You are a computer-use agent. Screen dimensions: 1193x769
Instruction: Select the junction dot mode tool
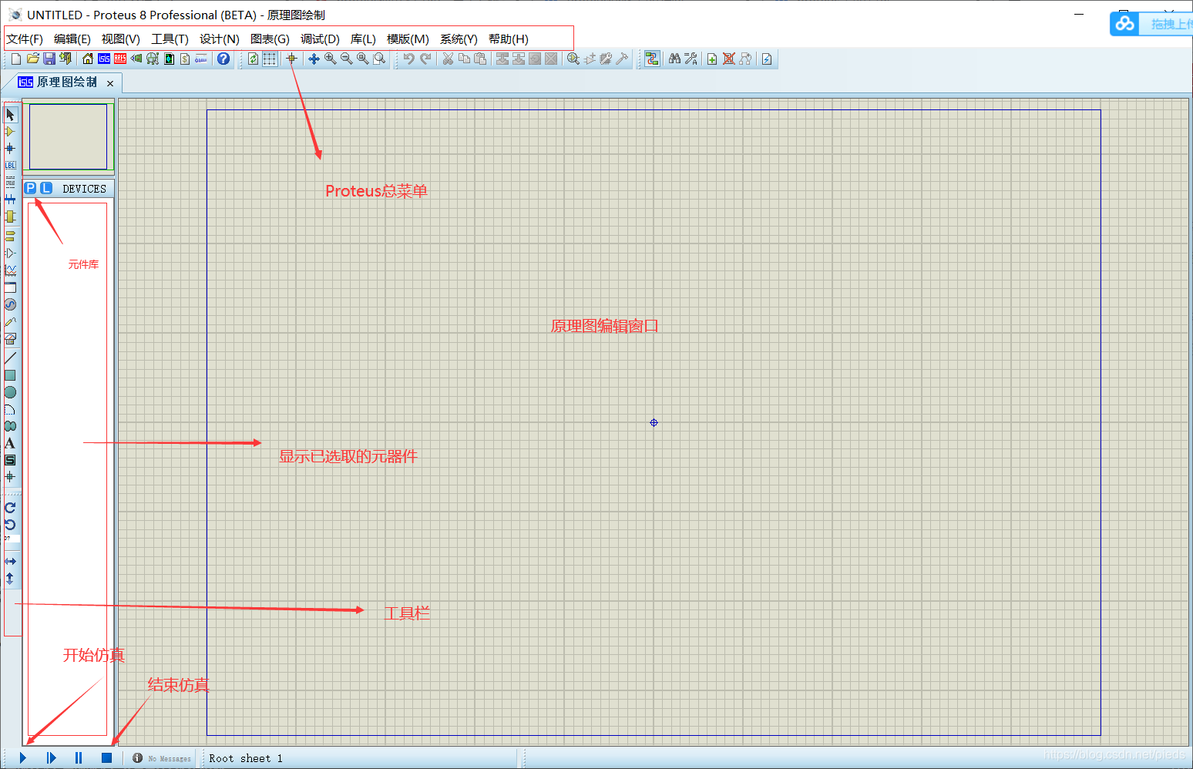coord(10,149)
